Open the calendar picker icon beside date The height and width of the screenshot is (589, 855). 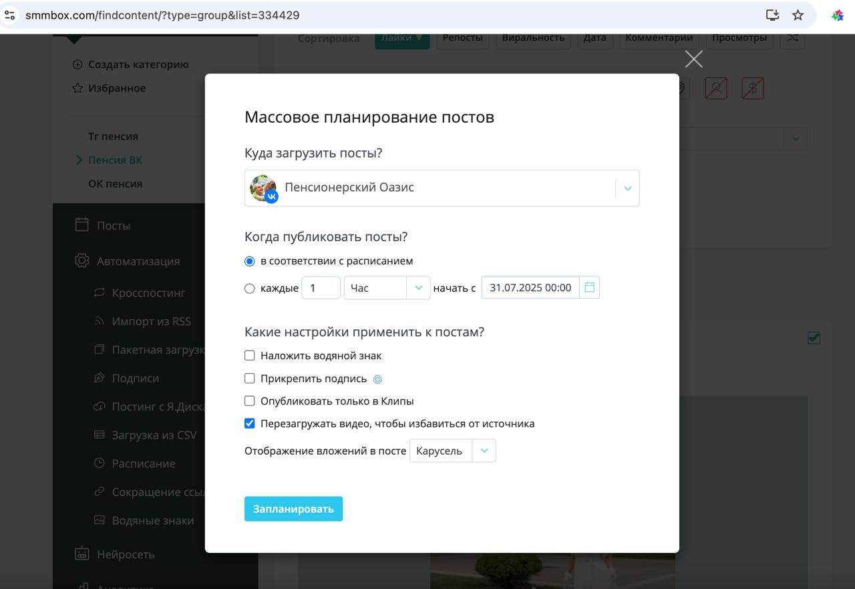point(589,287)
